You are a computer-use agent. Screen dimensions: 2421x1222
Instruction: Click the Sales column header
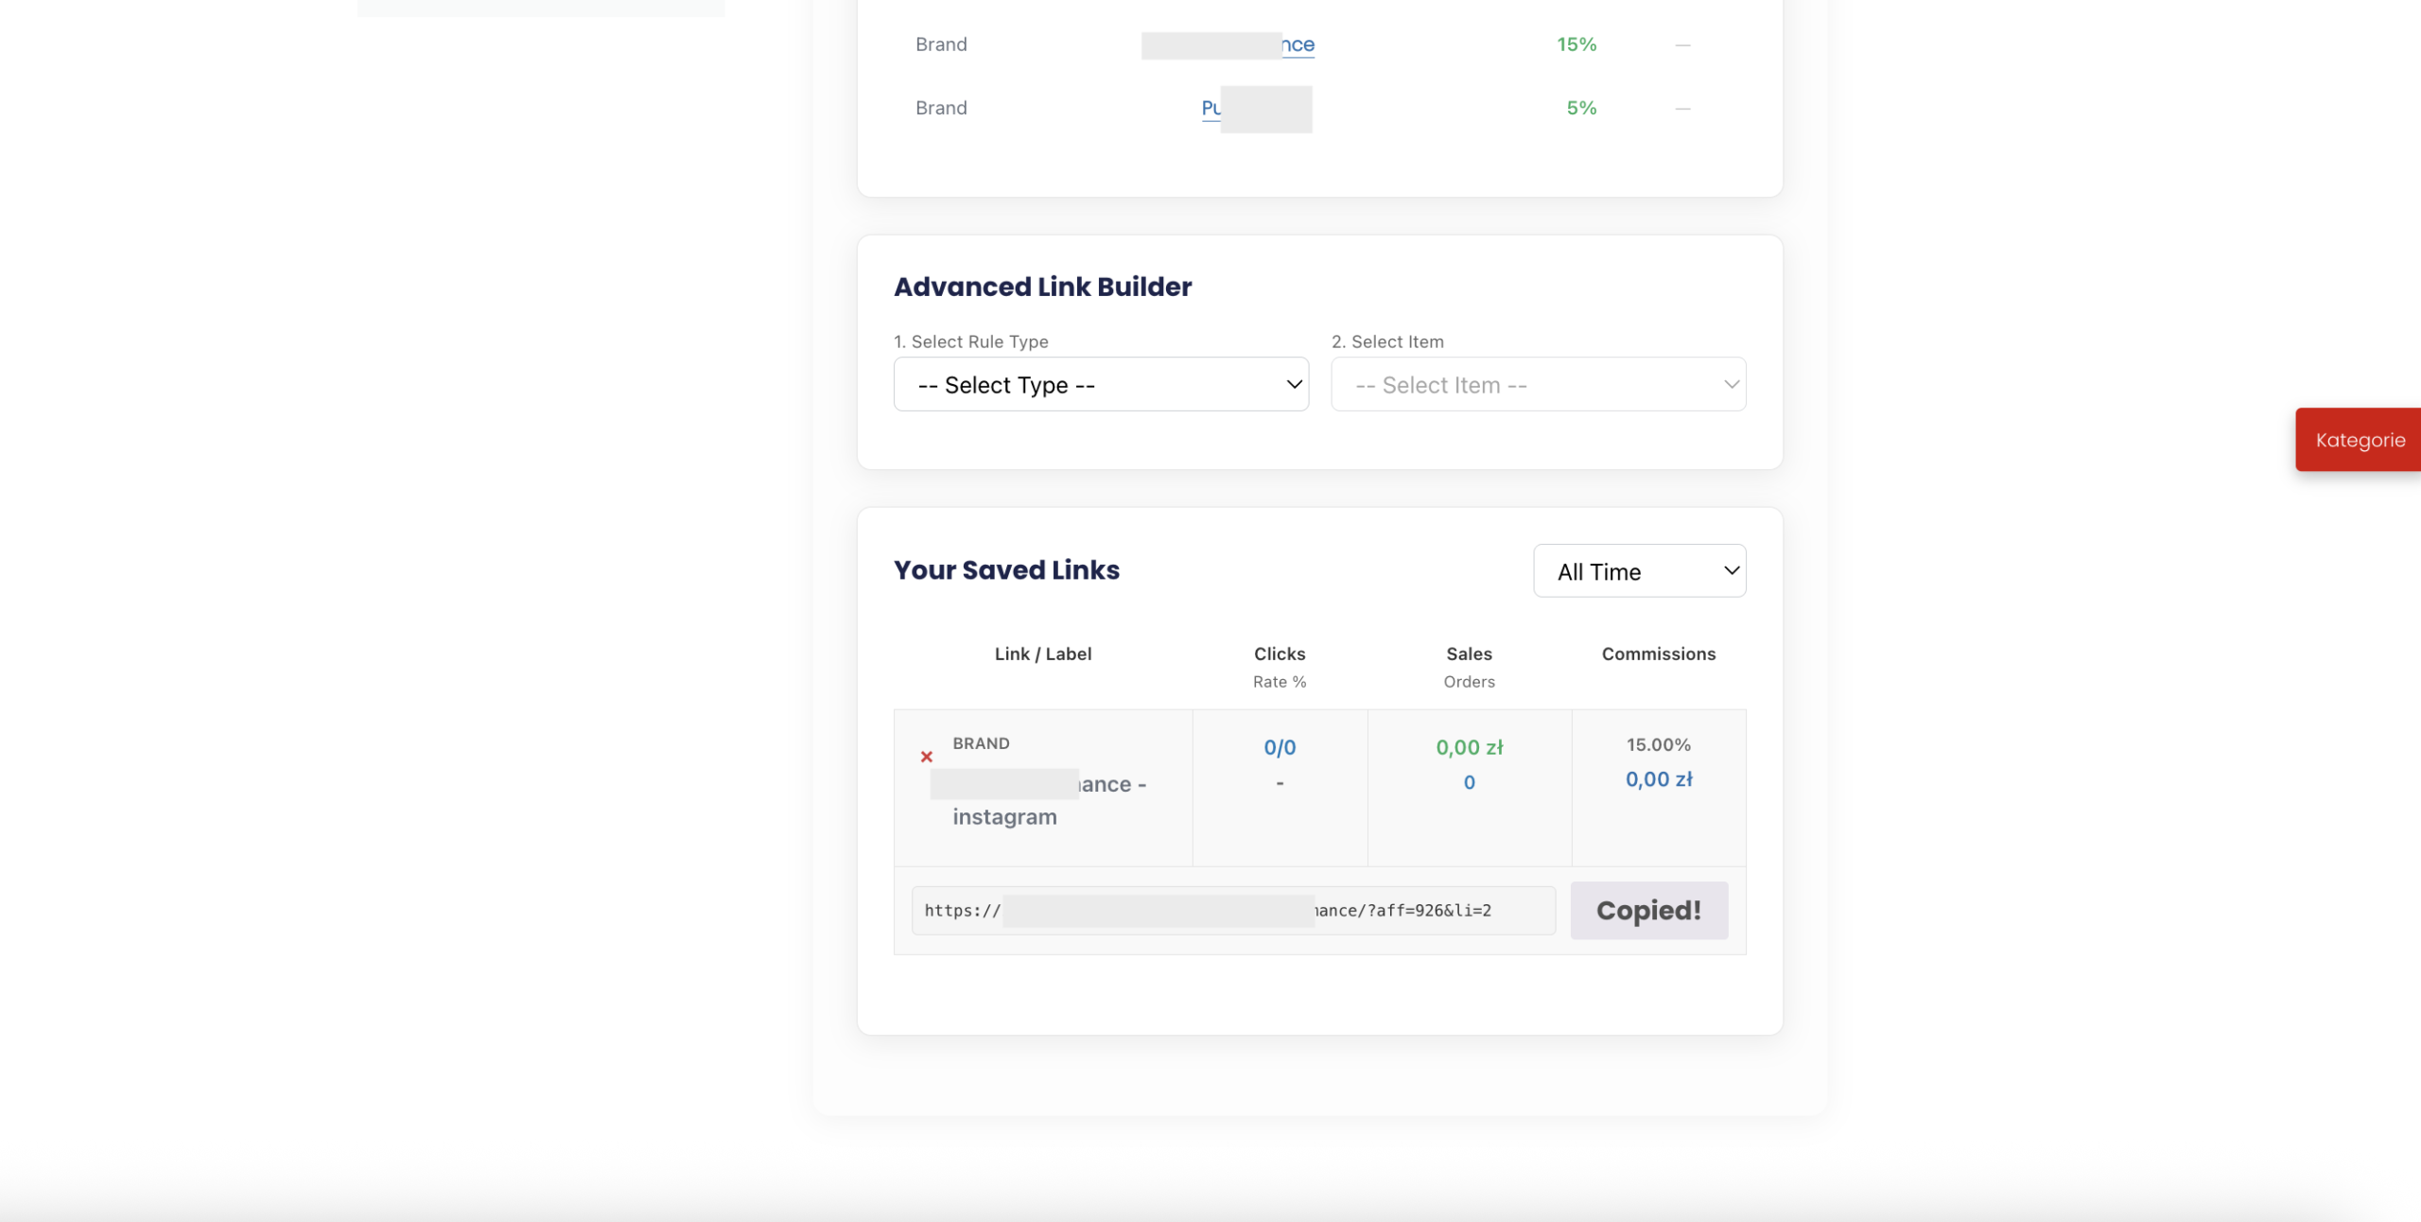coord(1469,654)
